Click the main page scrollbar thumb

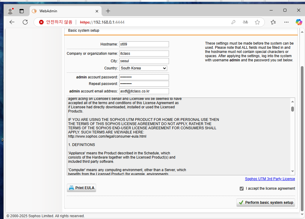pyautogui.click(x=302, y=139)
